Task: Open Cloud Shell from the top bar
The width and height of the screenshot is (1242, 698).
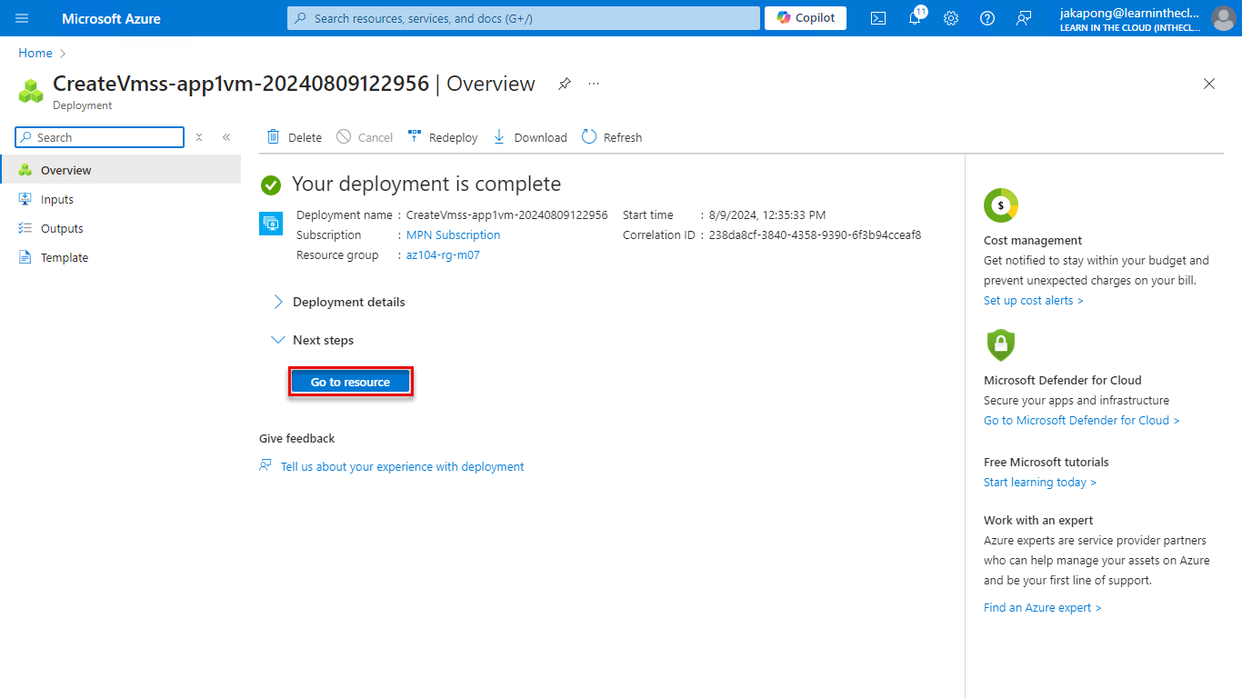Action: 878,18
